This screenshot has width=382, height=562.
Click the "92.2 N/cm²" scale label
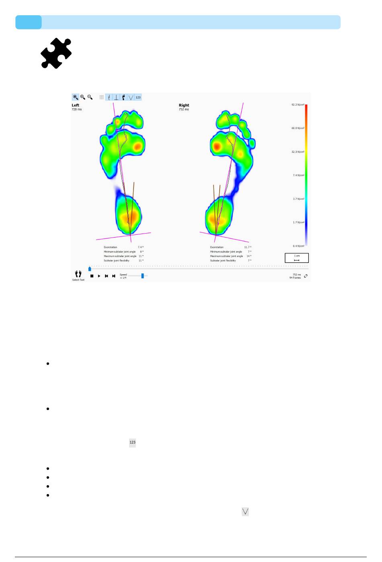point(298,105)
